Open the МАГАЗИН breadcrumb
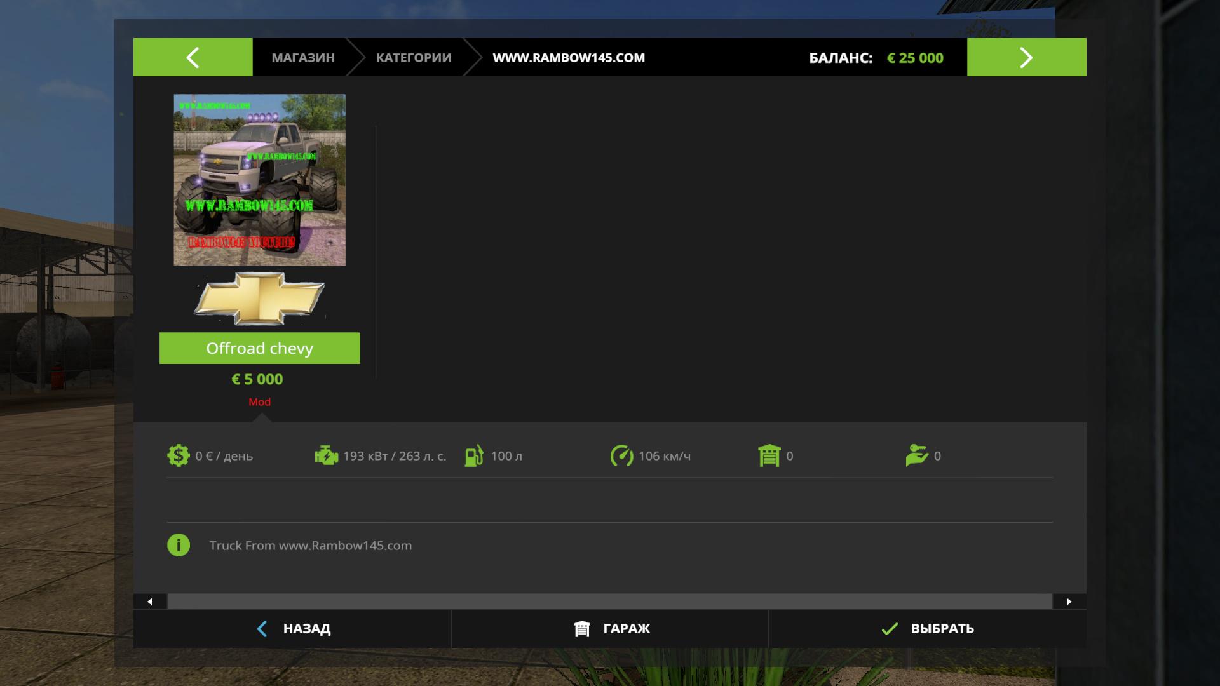1220x686 pixels. (303, 57)
